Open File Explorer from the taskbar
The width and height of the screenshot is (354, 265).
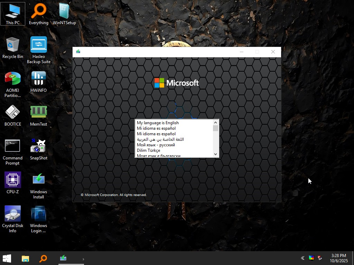click(25, 258)
